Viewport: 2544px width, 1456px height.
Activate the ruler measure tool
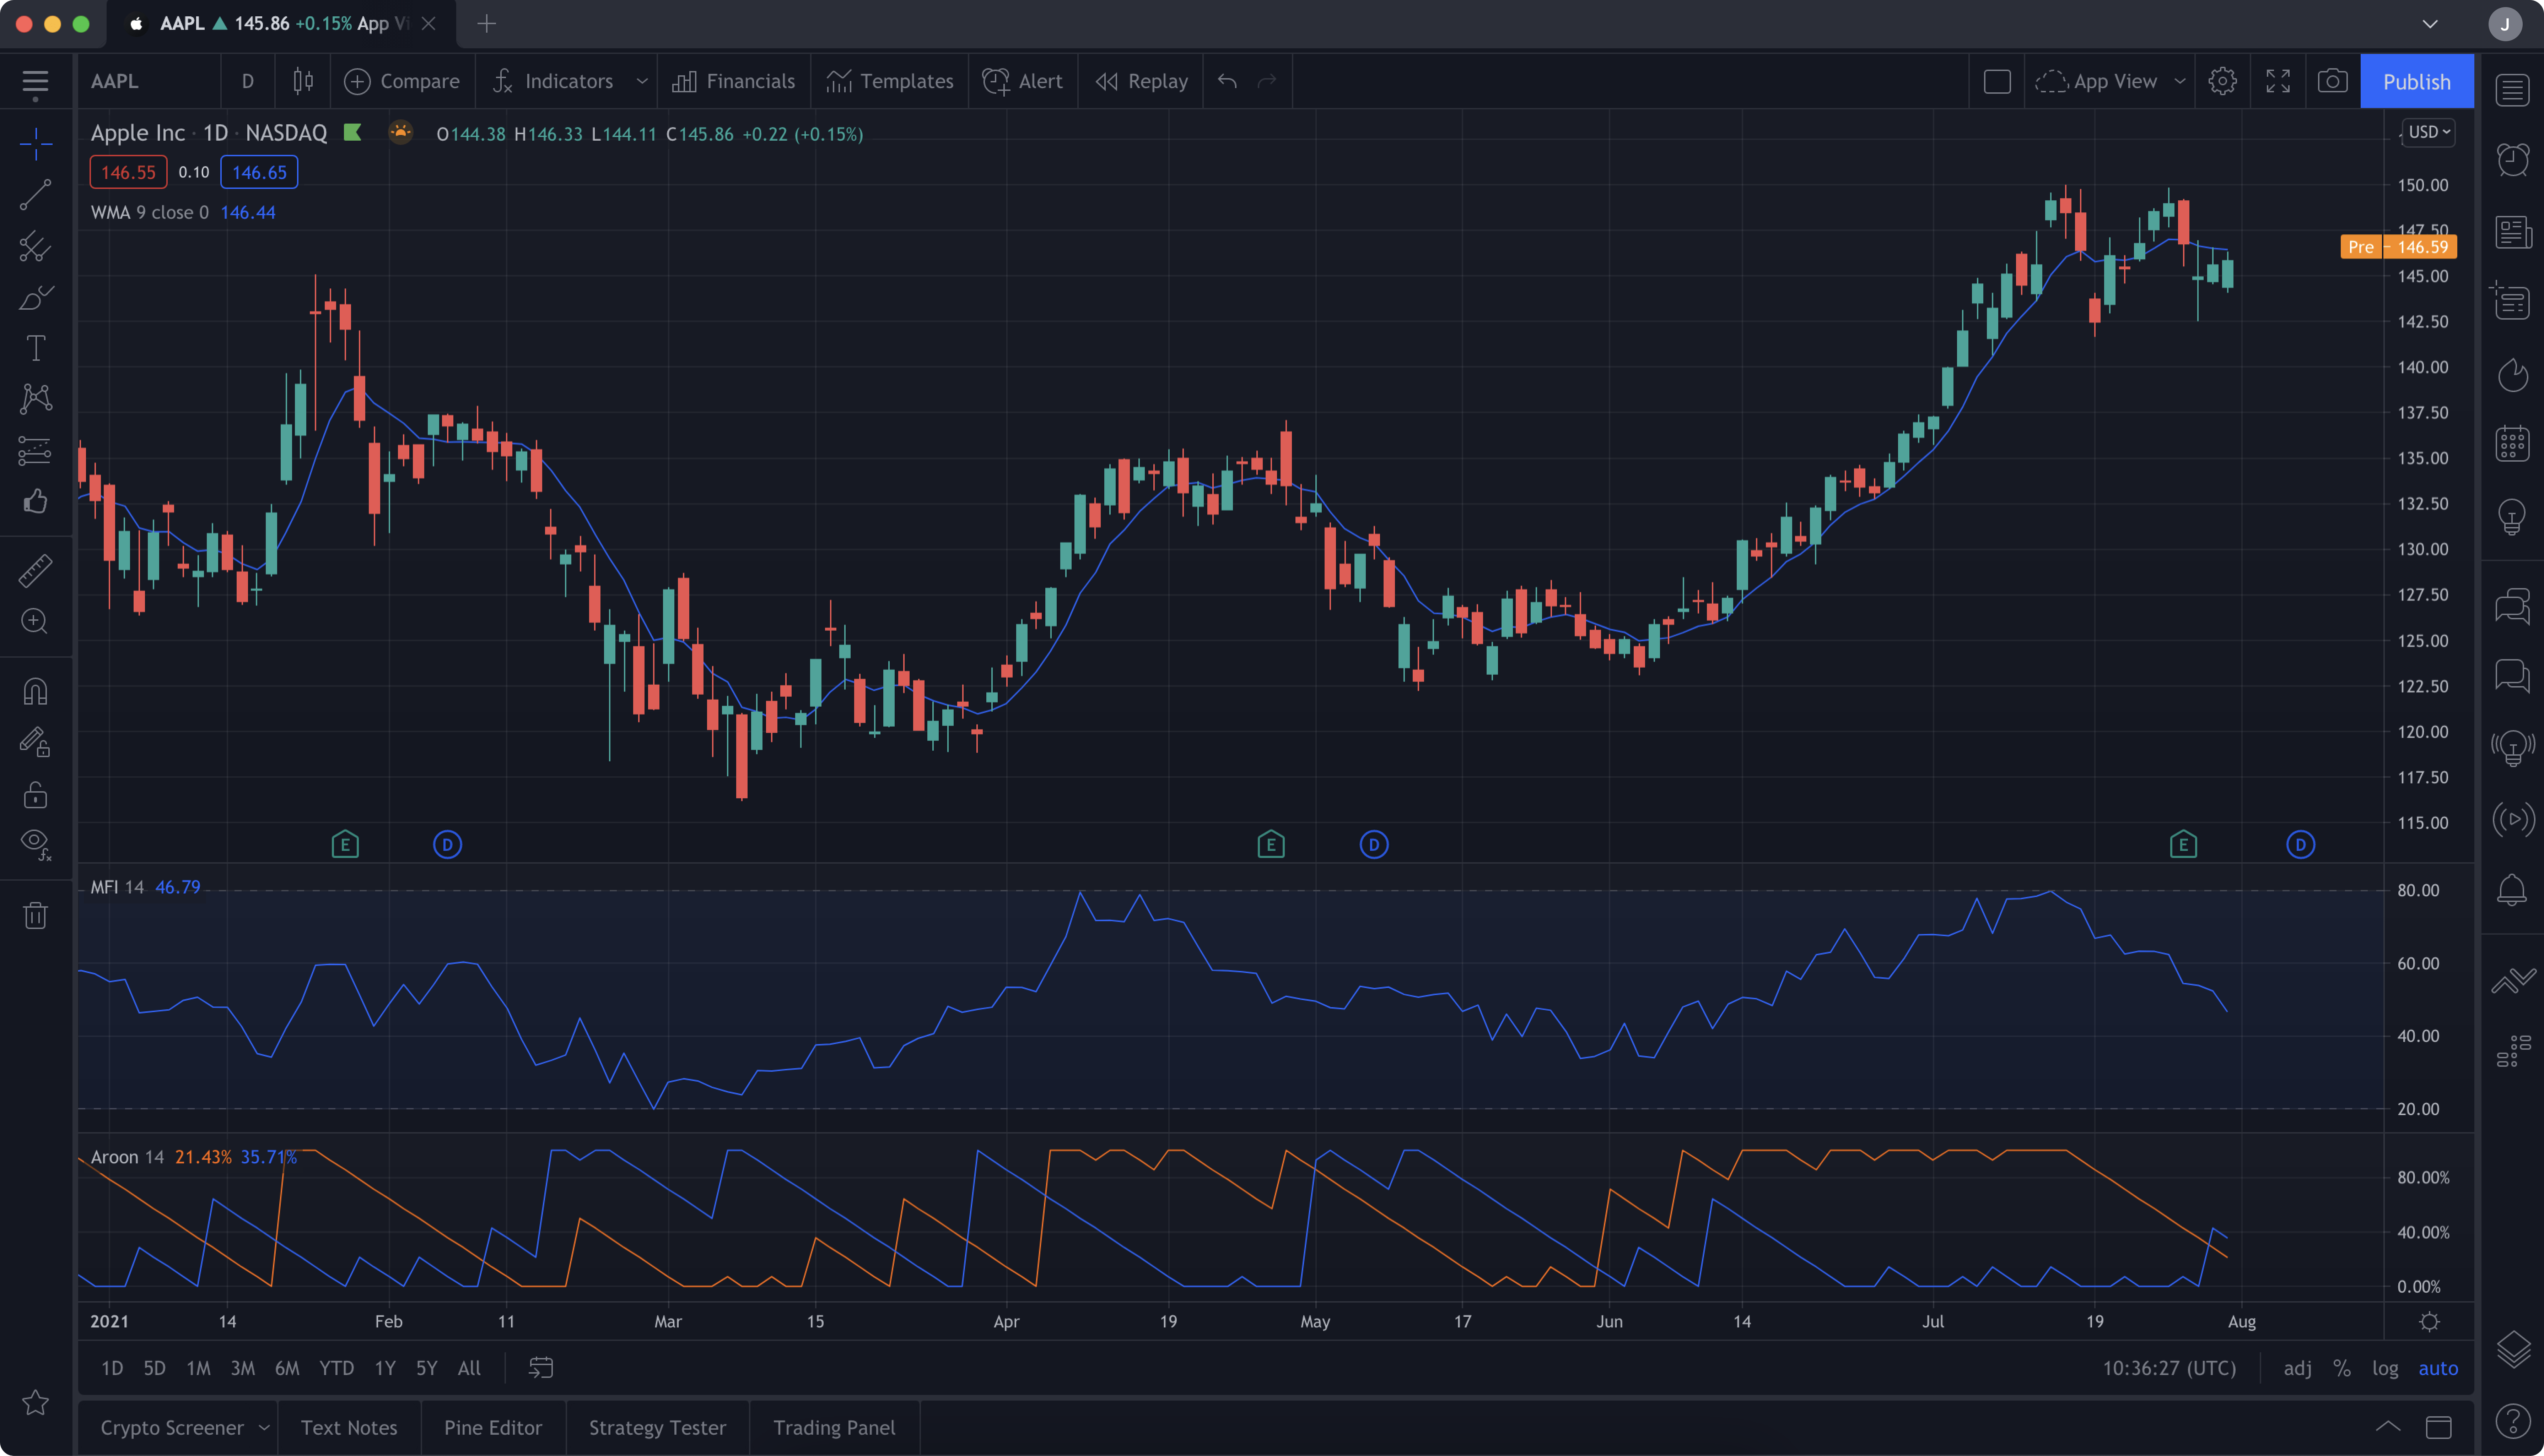pyautogui.click(x=35, y=570)
